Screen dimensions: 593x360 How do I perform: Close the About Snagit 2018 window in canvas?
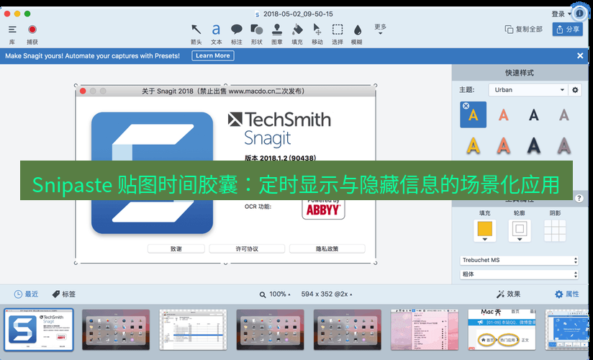pos(83,91)
